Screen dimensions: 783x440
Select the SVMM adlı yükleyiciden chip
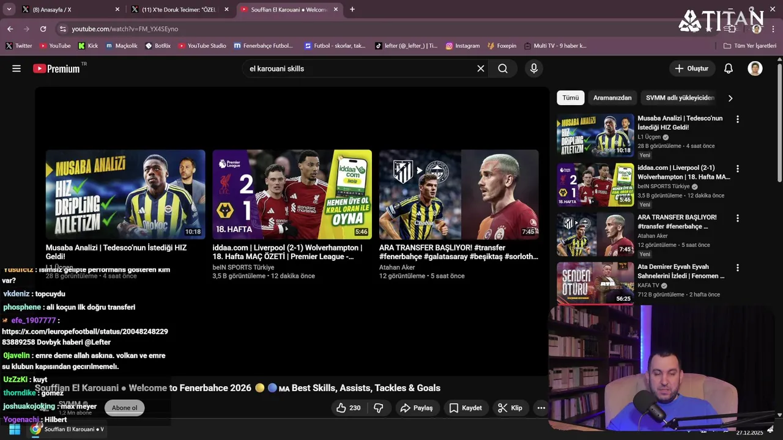[x=680, y=98]
